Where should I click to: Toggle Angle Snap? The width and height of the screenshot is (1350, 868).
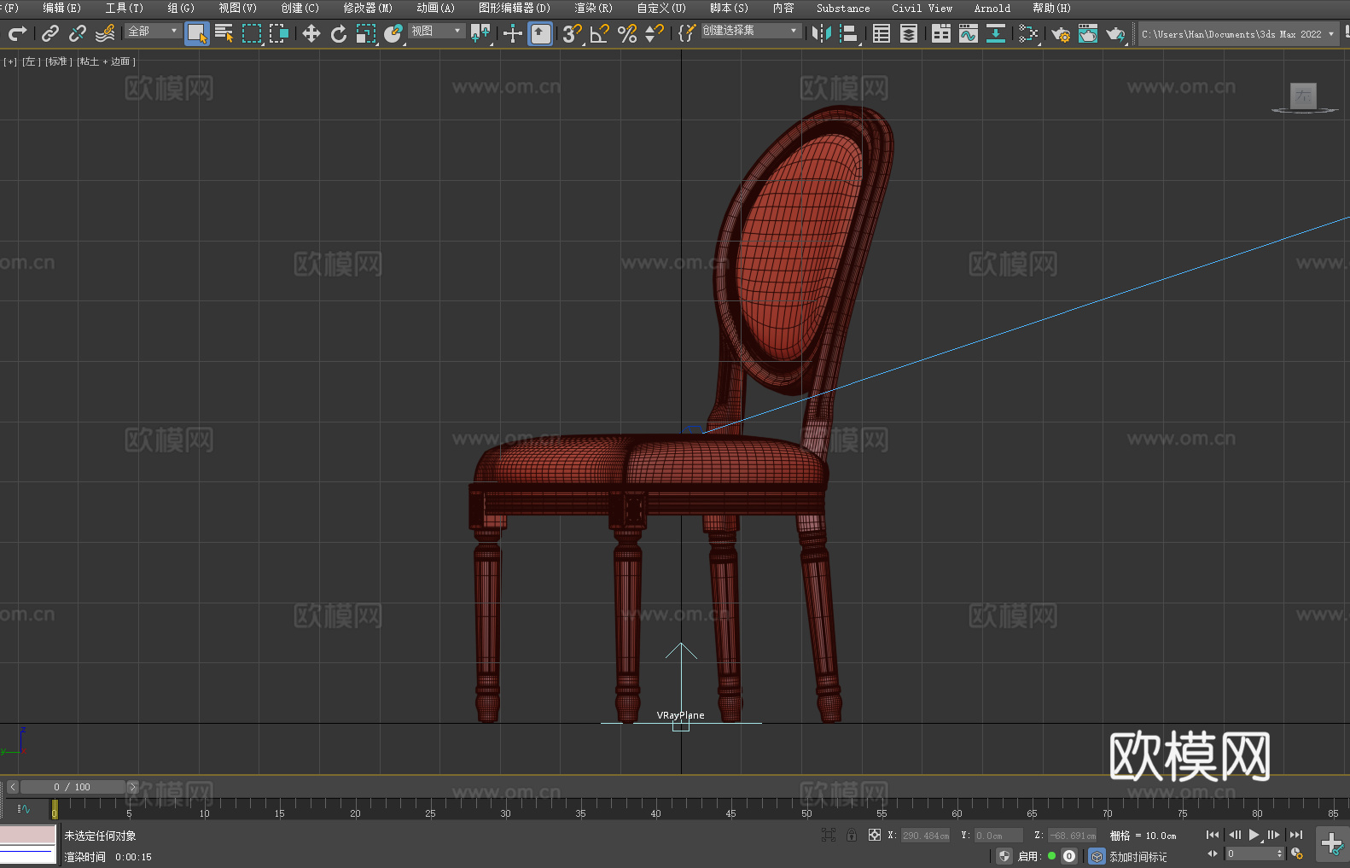click(600, 33)
